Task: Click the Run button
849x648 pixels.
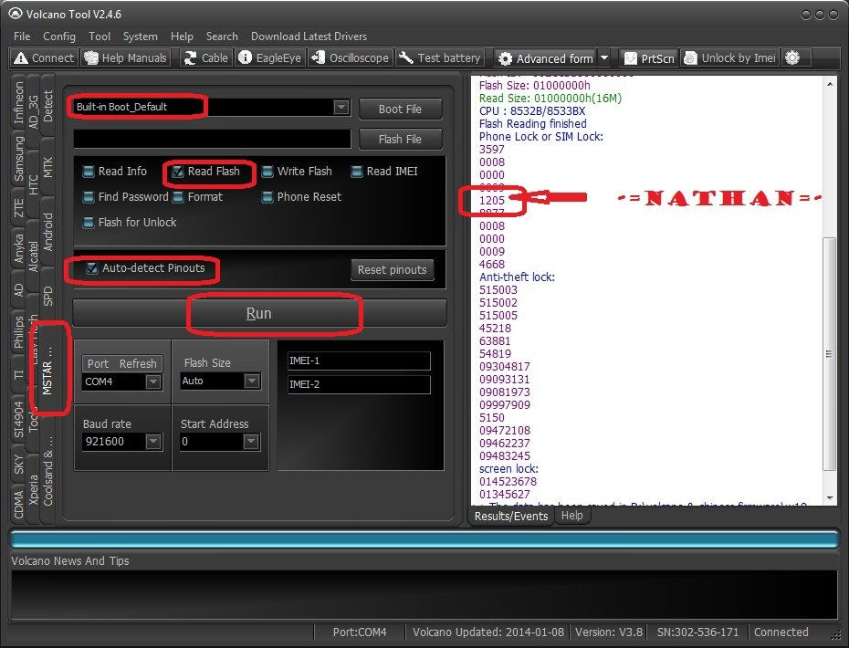Action: click(x=259, y=313)
